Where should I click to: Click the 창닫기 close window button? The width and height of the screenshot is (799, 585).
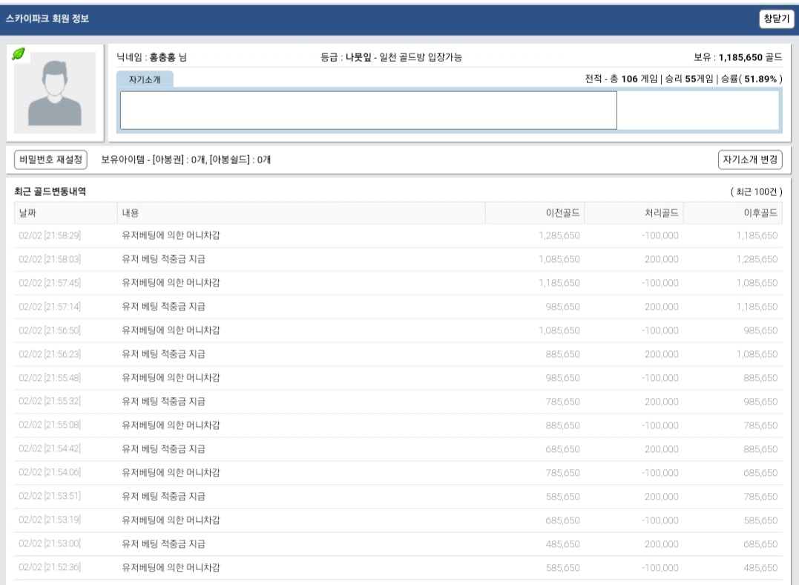coord(777,19)
